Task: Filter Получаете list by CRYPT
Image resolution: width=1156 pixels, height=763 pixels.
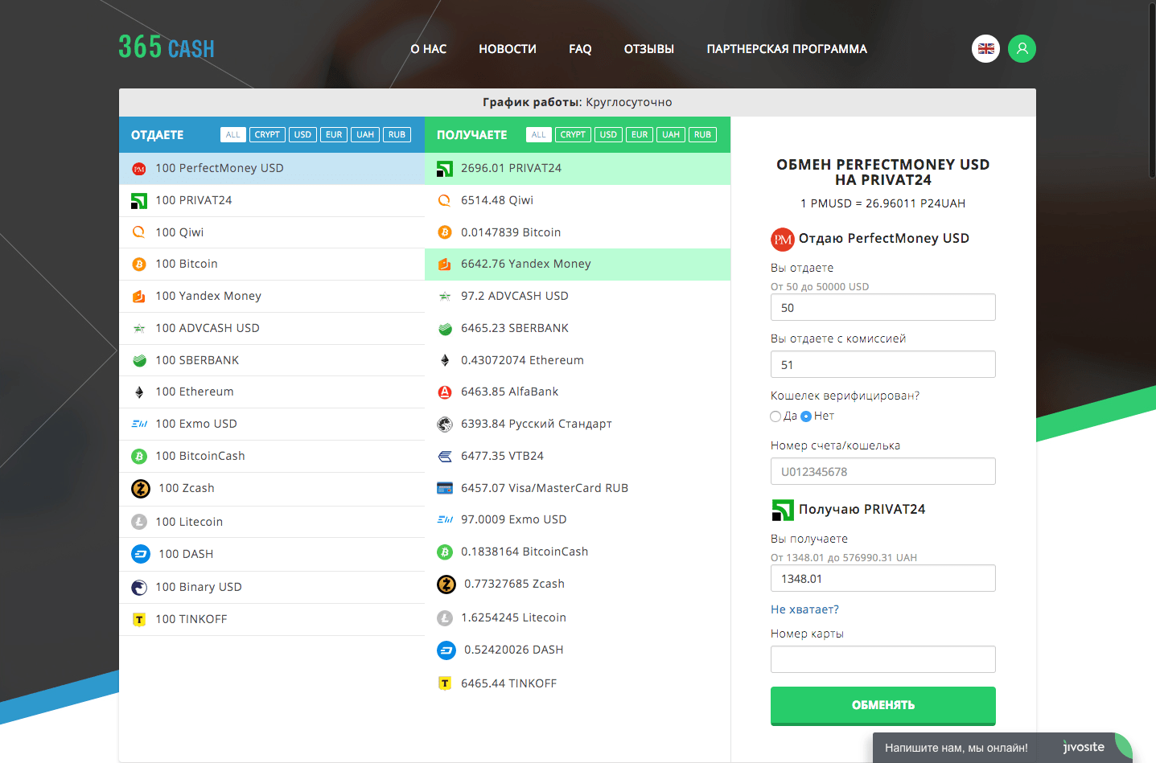Action: pyautogui.click(x=573, y=135)
